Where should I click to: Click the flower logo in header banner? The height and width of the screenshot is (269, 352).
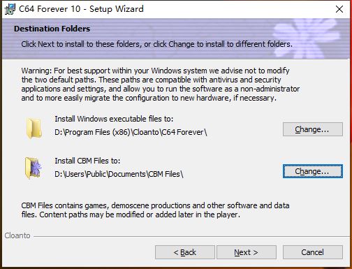(x=307, y=38)
